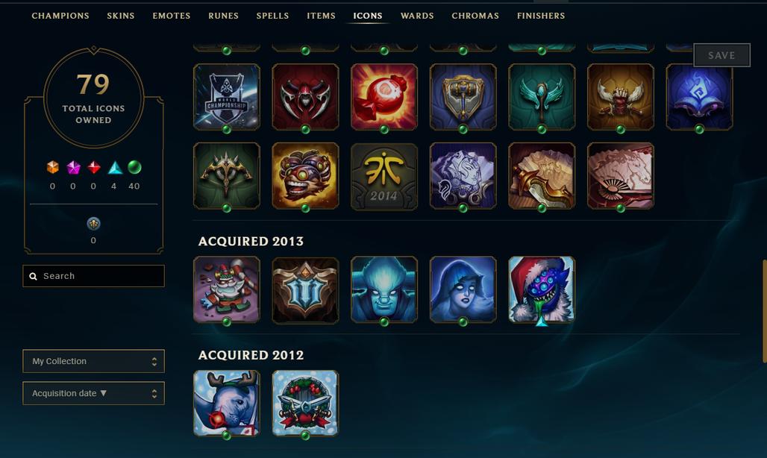The height and width of the screenshot is (458, 767).
Task: Choose the grinning Ziggs goggles icon
Action: click(x=305, y=176)
